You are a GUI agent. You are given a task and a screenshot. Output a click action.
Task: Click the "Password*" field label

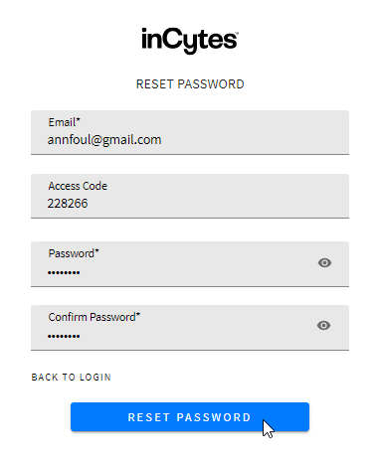click(74, 253)
